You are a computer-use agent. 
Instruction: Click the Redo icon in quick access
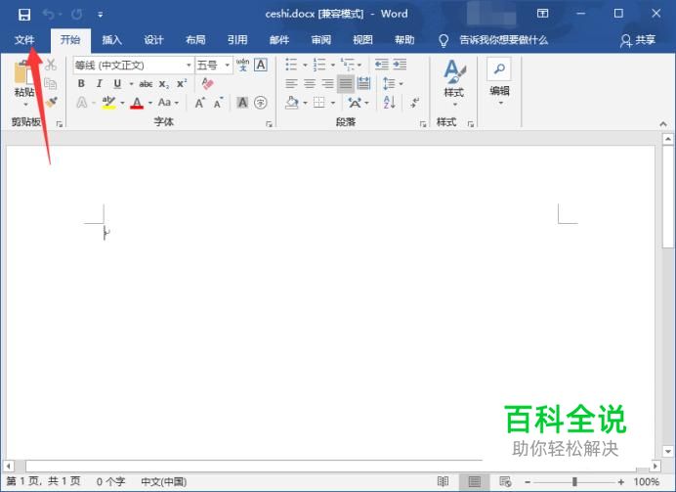[77, 15]
